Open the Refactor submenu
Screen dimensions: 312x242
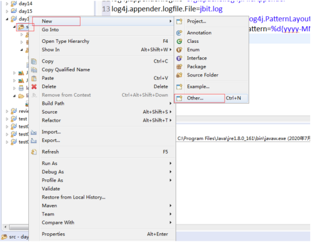102,120
